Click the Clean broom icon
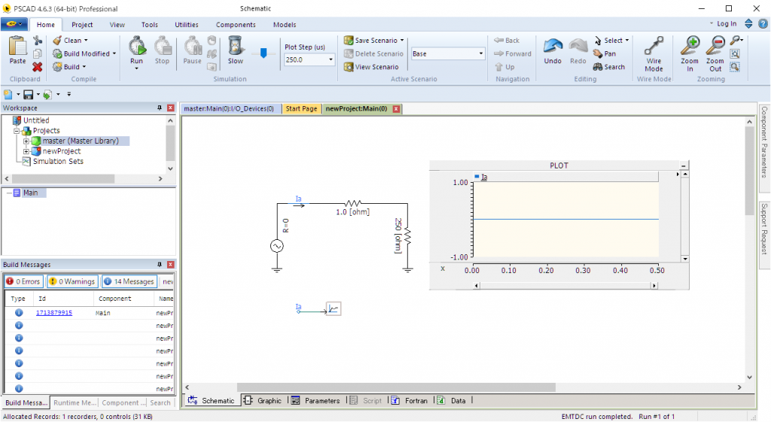This screenshot has height=422, width=771. coord(57,41)
